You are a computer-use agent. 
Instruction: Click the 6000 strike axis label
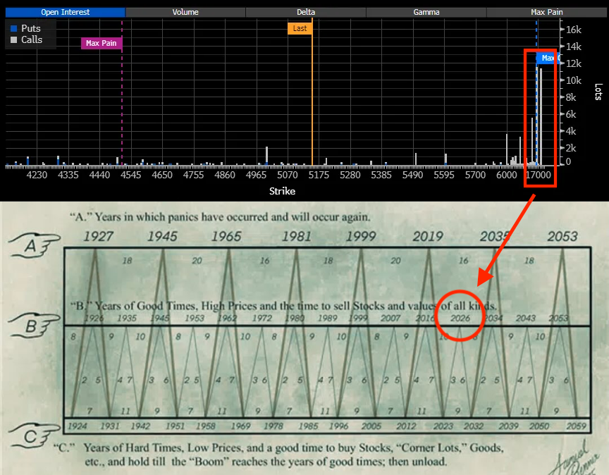pyautogui.click(x=507, y=175)
